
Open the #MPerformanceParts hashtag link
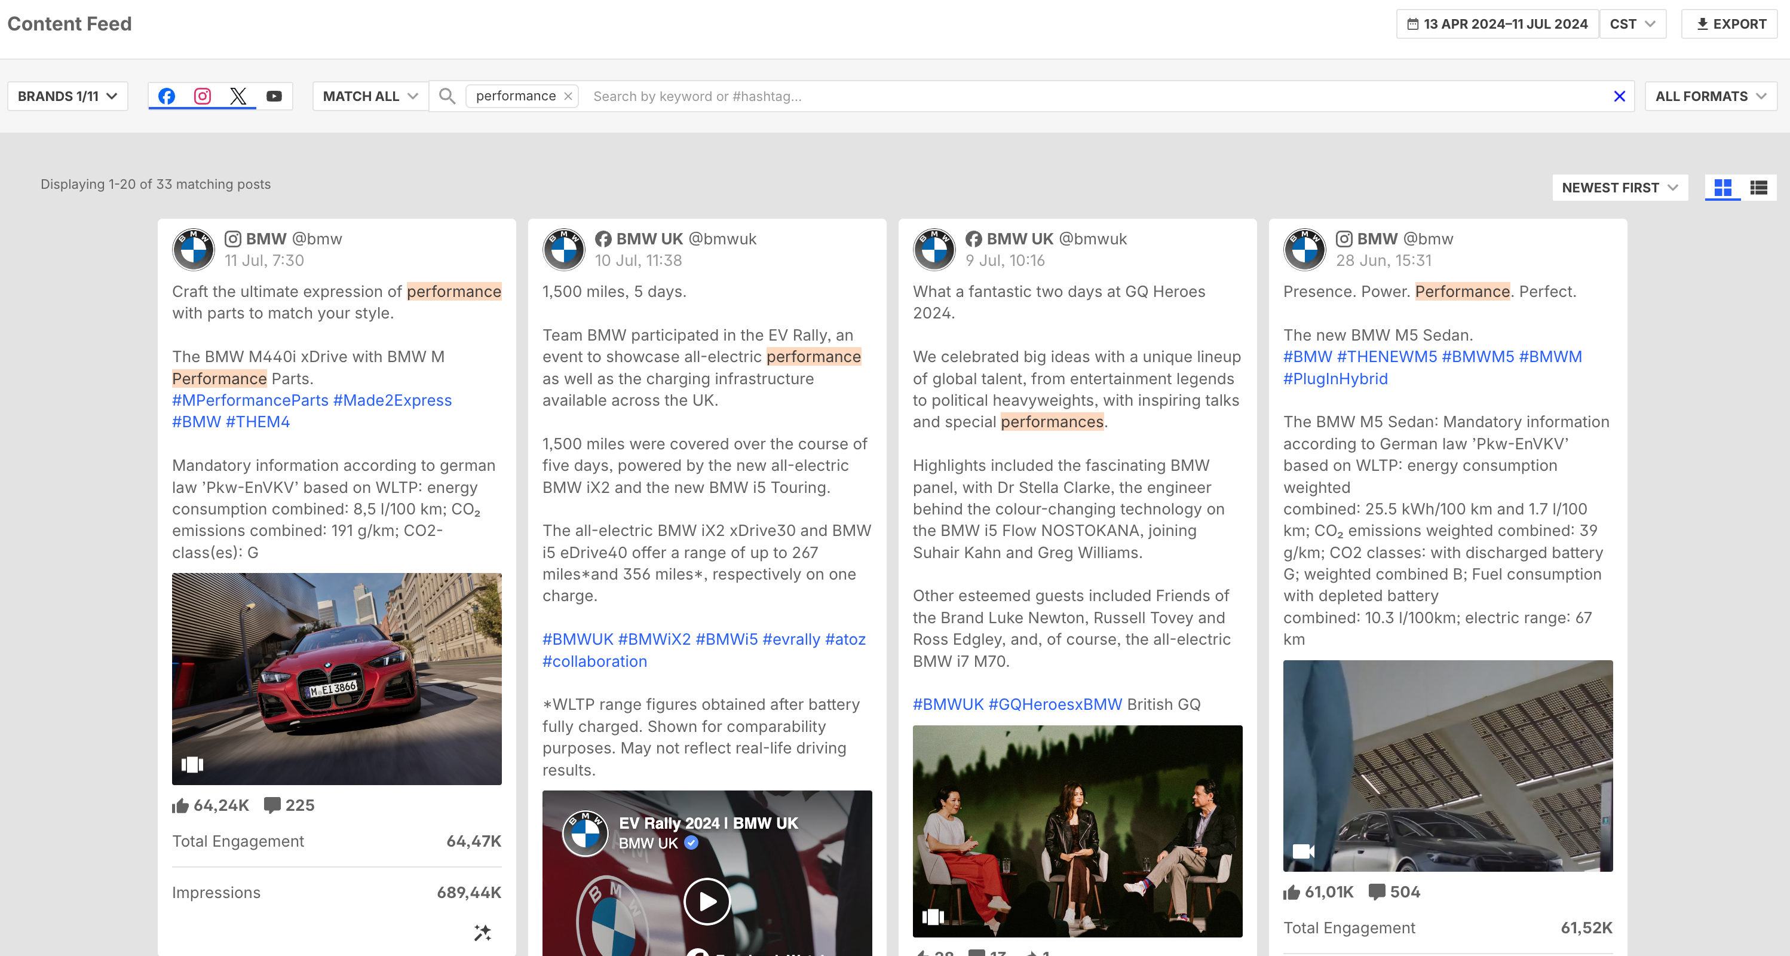250,400
